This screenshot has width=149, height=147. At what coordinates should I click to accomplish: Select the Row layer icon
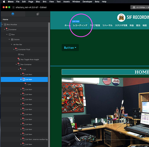(10, 34)
